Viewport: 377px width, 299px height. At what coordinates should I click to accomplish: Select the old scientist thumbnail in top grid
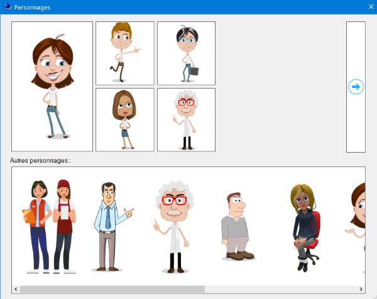(186, 119)
